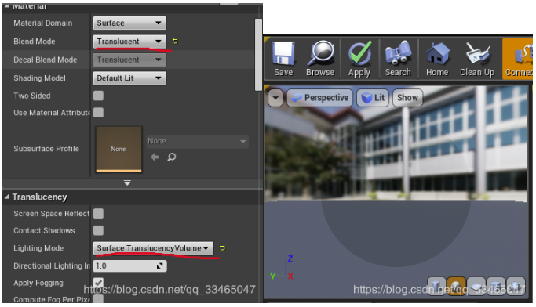Screen dimensions: 536x307
Task: Collapse the Translucency section
Action: (x=7, y=197)
